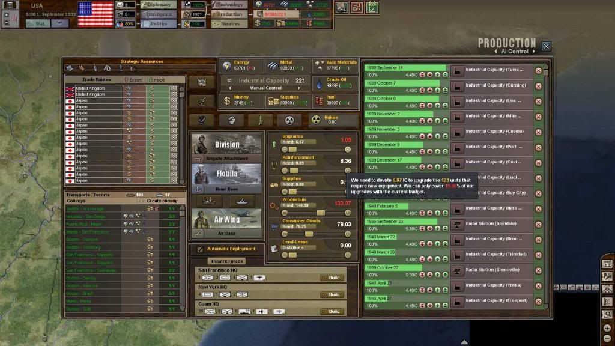
Task: Click the radar dish icon button
Action: [202, 120]
